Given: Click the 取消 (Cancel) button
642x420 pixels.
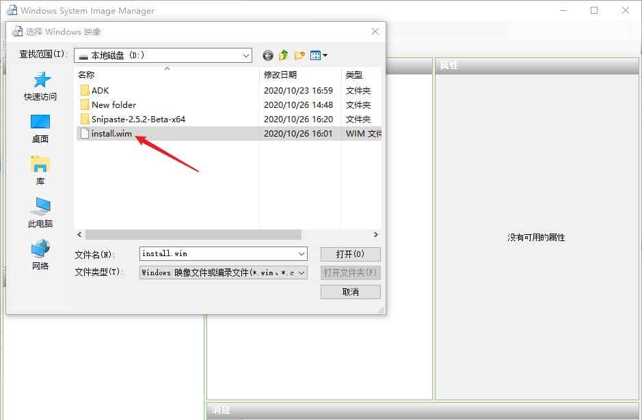Looking at the screenshot, I should 350,292.
